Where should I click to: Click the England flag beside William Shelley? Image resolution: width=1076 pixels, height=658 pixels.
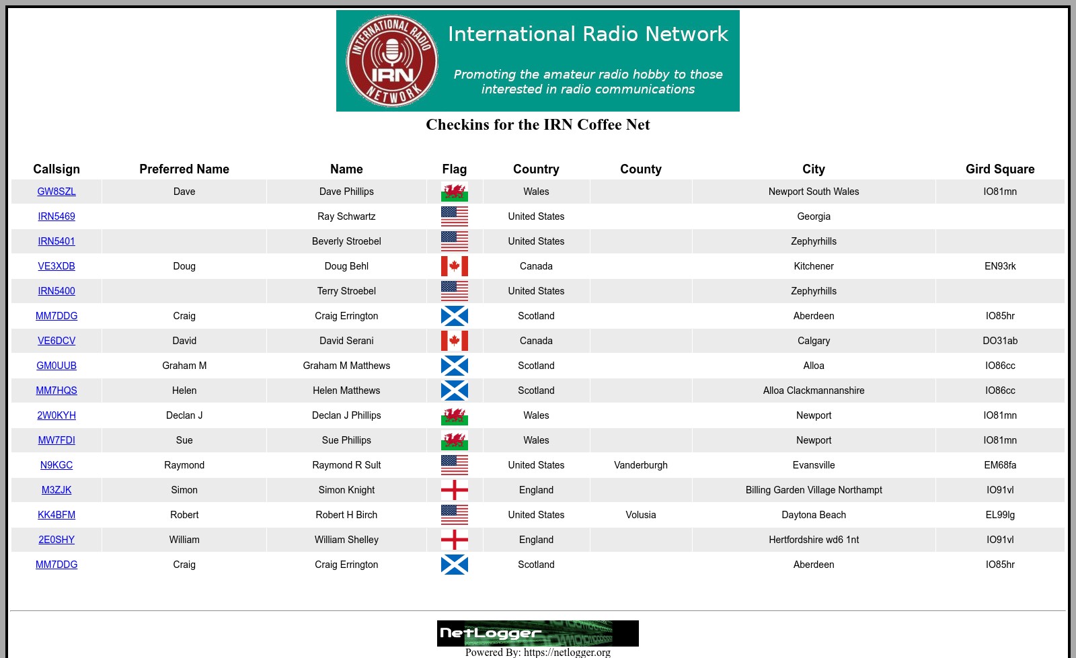pos(454,540)
